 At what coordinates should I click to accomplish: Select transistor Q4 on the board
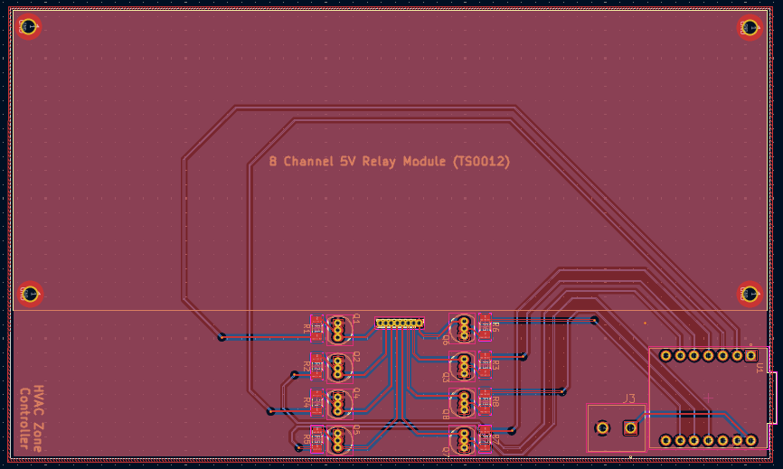340,402
